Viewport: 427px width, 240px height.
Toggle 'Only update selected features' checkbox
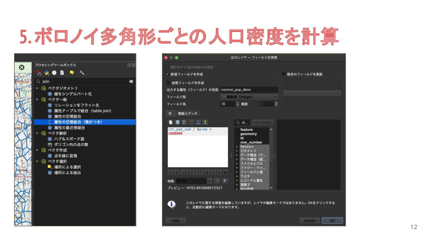(167, 67)
